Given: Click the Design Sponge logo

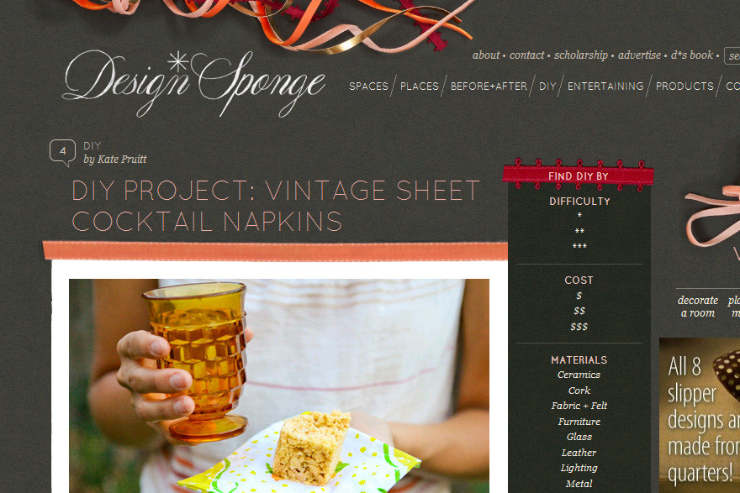Looking at the screenshot, I should (193, 84).
